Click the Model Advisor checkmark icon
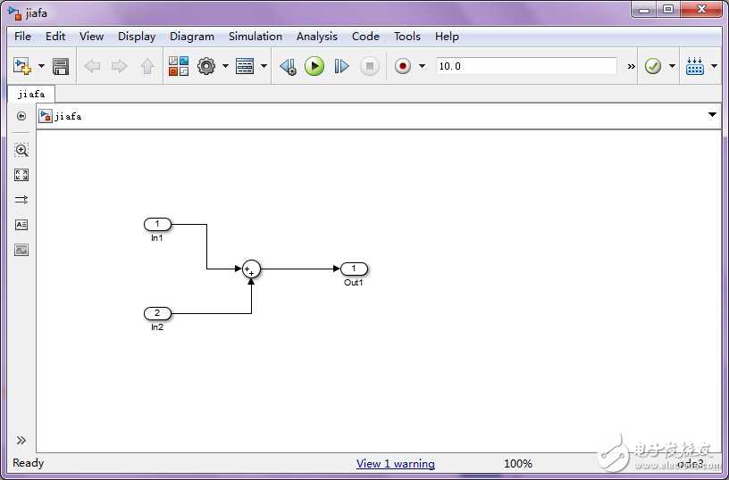The height and width of the screenshot is (480, 729). [653, 66]
